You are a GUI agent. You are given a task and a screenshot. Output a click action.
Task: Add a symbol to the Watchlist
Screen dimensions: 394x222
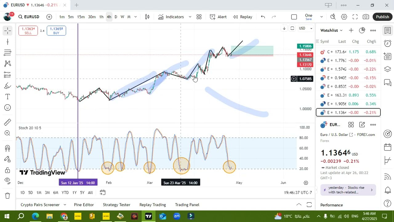(x=351, y=30)
